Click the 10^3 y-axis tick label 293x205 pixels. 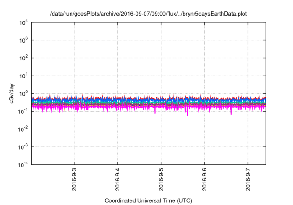(23, 40)
